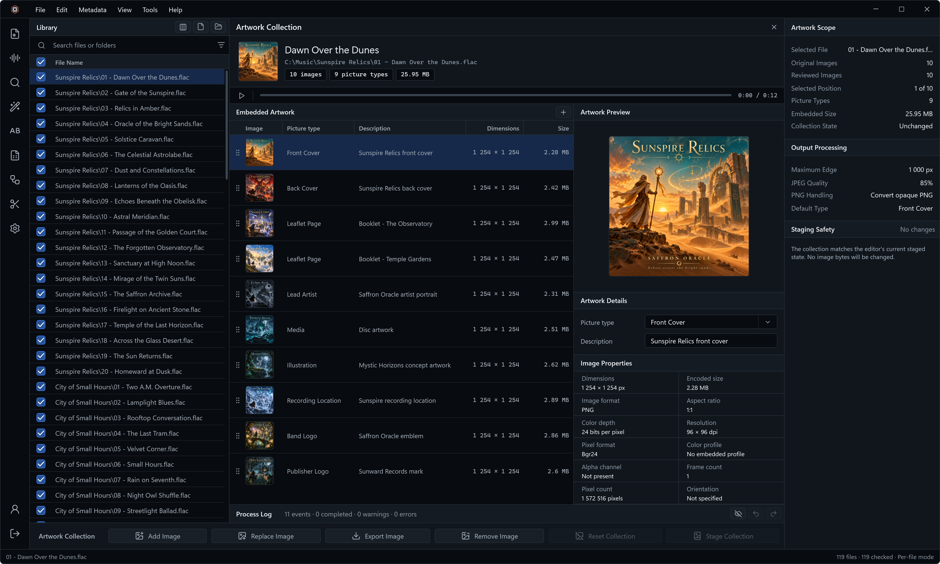Viewport: 940px width, 564px height.
Task: Open user account sidebar icon
Action: point(15,509)
